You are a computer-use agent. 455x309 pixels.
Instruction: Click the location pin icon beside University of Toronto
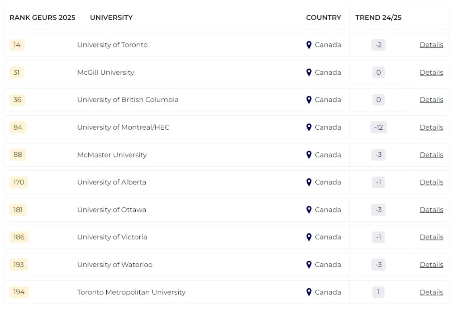(x=309, y=45)
